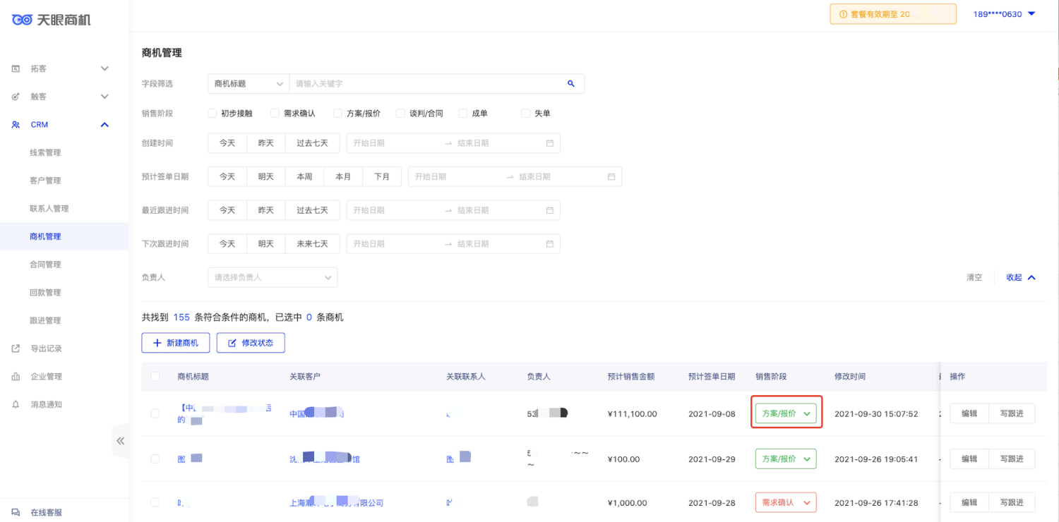
Task: Check the 需求确认 stage checkbox
Action: click(x=275, y=113)
